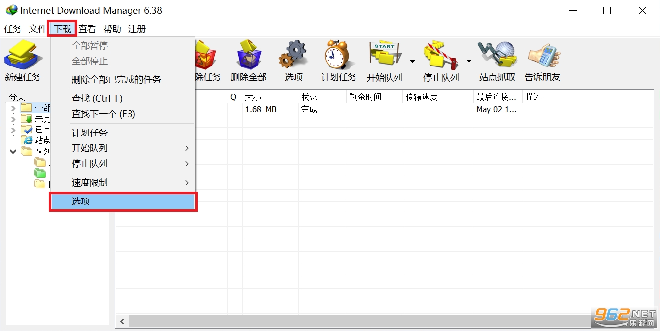Click the horizontal scrollbar left arrow
This screenshot has height=331, width=660.
pyautogui.click(x=122, y=321)
